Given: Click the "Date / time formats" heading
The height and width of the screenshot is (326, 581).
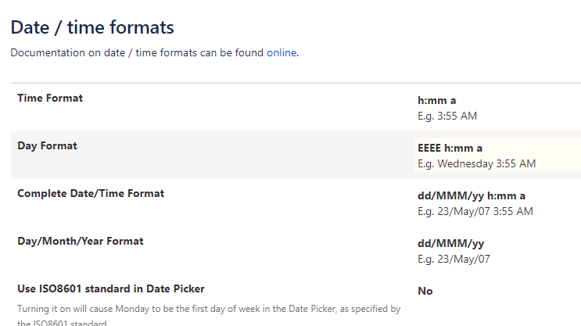Looking at the screenshot, I should [x=91, y=27].
